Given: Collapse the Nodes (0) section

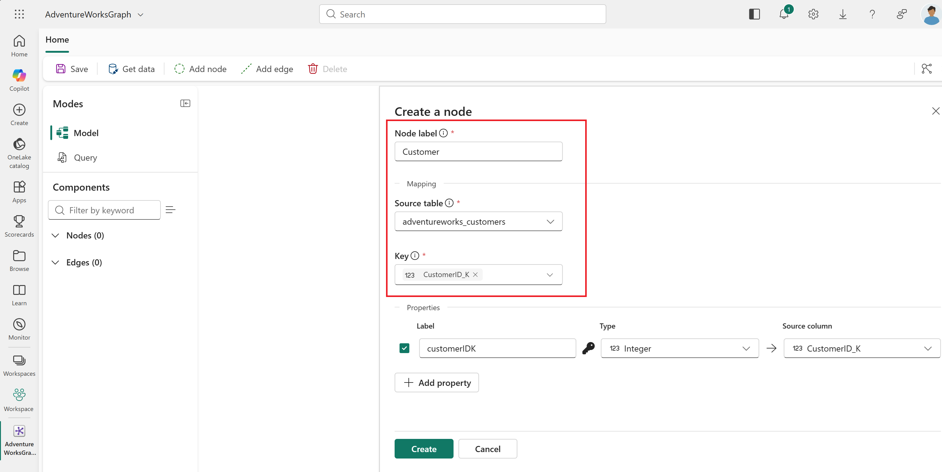Looking at the screenshot, I should 55,235.
